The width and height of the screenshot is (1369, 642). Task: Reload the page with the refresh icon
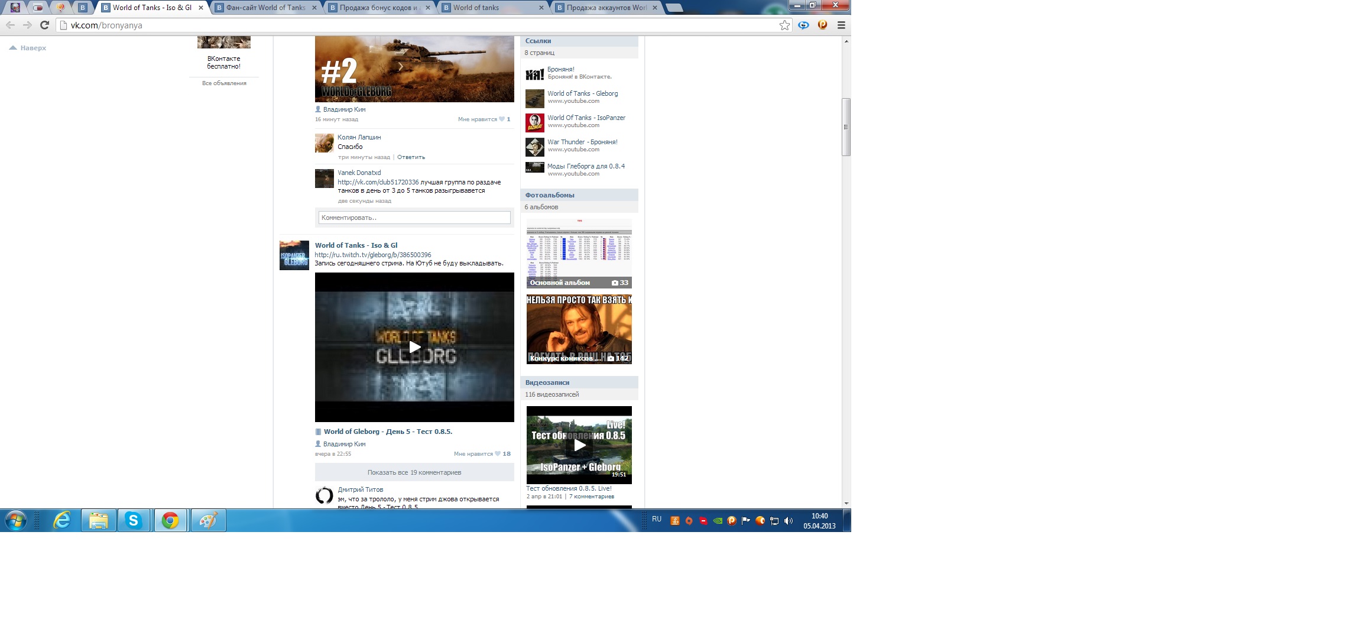44,25
